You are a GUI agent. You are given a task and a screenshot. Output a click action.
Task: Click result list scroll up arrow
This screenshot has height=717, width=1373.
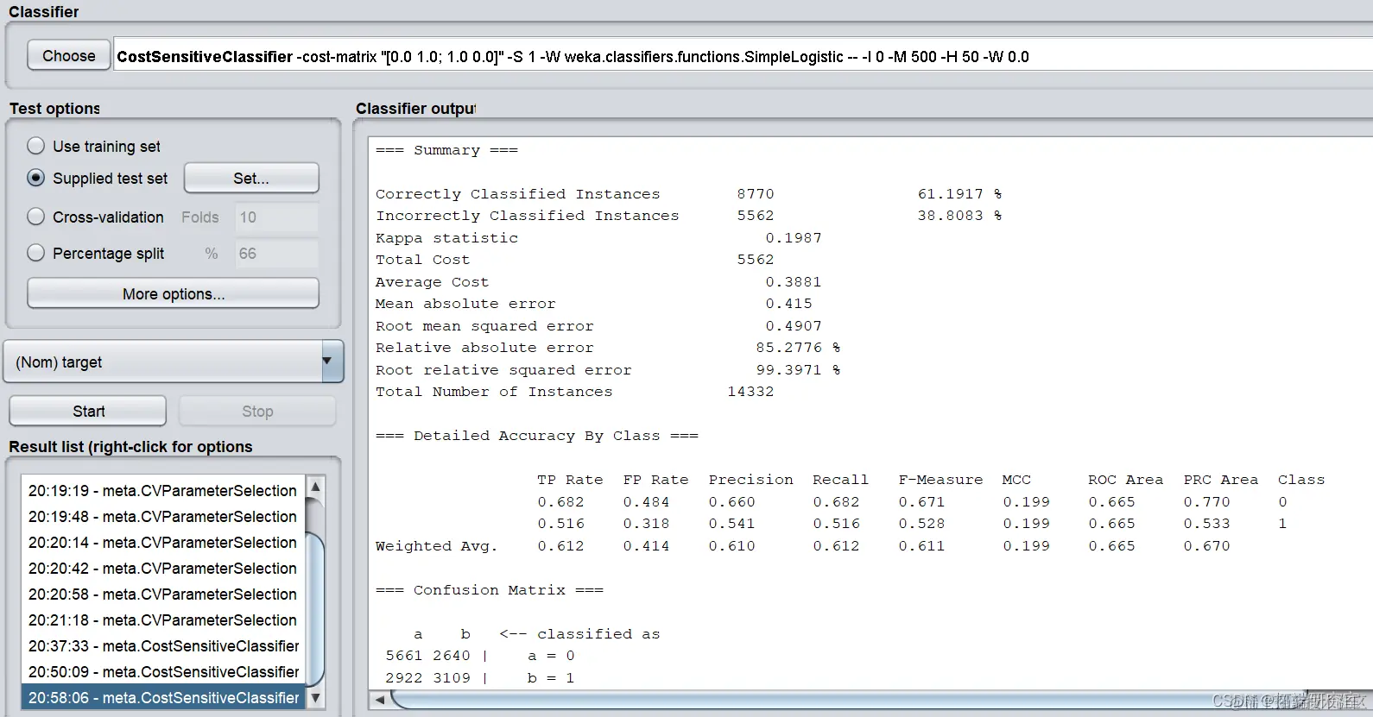pyautogui.click(x=316, y=487)
